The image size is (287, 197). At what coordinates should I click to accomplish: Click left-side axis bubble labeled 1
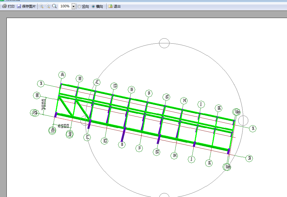pos(41,84)
